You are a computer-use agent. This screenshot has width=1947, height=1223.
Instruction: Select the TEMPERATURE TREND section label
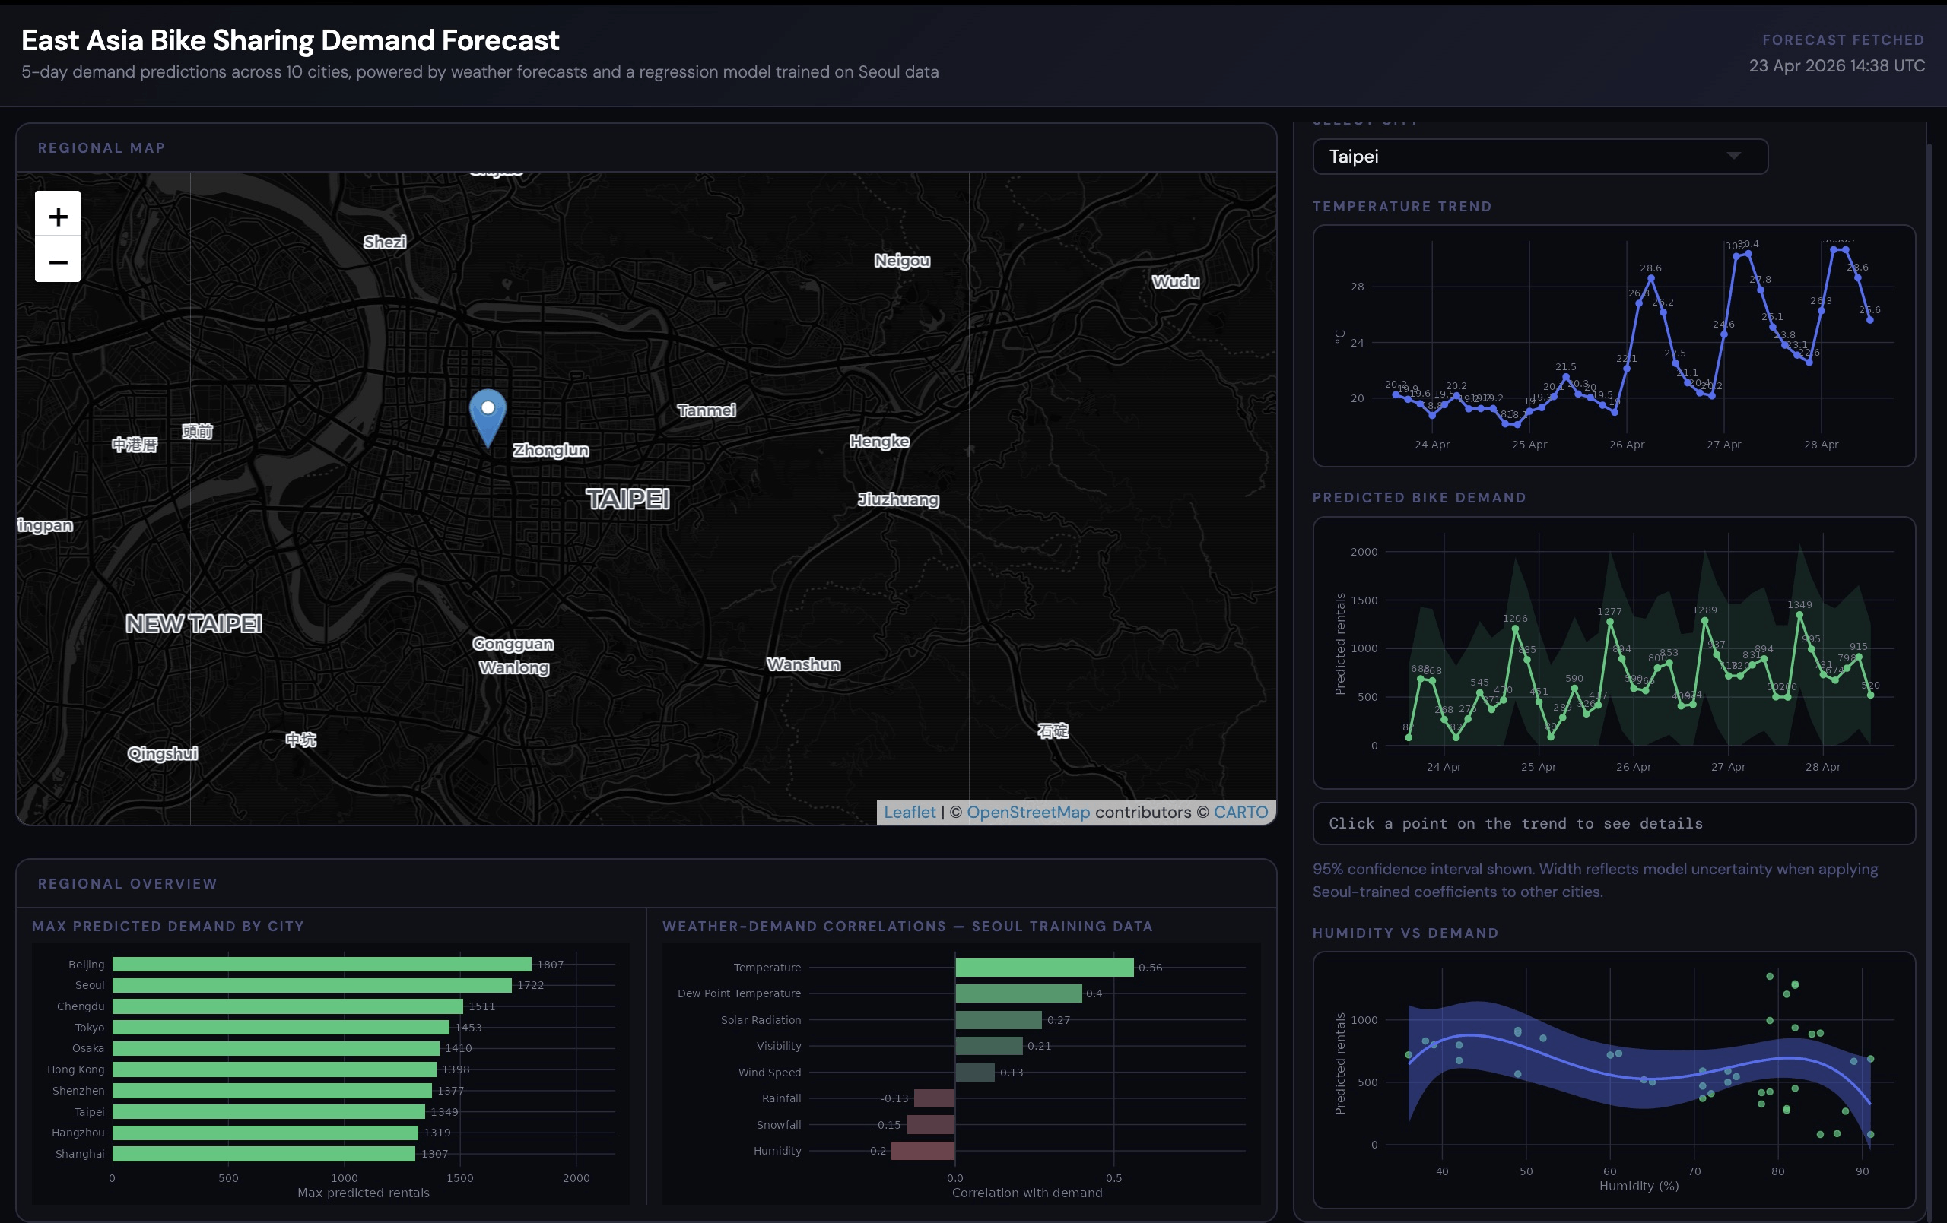1403,206
